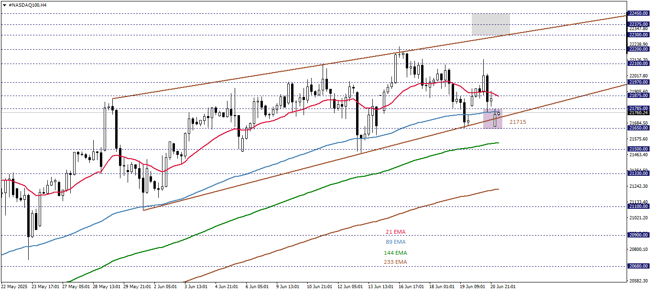Image resolution: width=651 pixels, height=292 pixels.
Task: Click the 22017.80 axis price value
Action: pos(639,76)
